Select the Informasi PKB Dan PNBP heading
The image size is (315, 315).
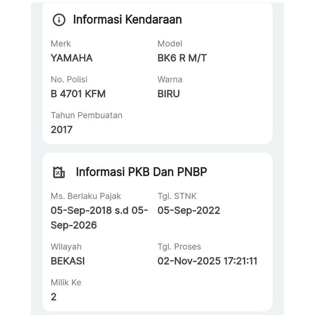click(x=141, y=172)
